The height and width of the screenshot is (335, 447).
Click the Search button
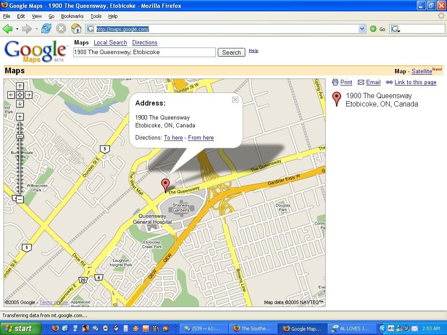click(x=231, y=52)
